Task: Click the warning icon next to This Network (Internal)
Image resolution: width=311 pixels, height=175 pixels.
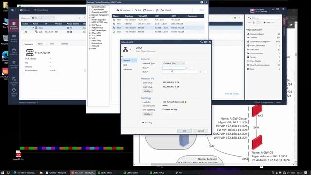Action: tap(186, 102)
